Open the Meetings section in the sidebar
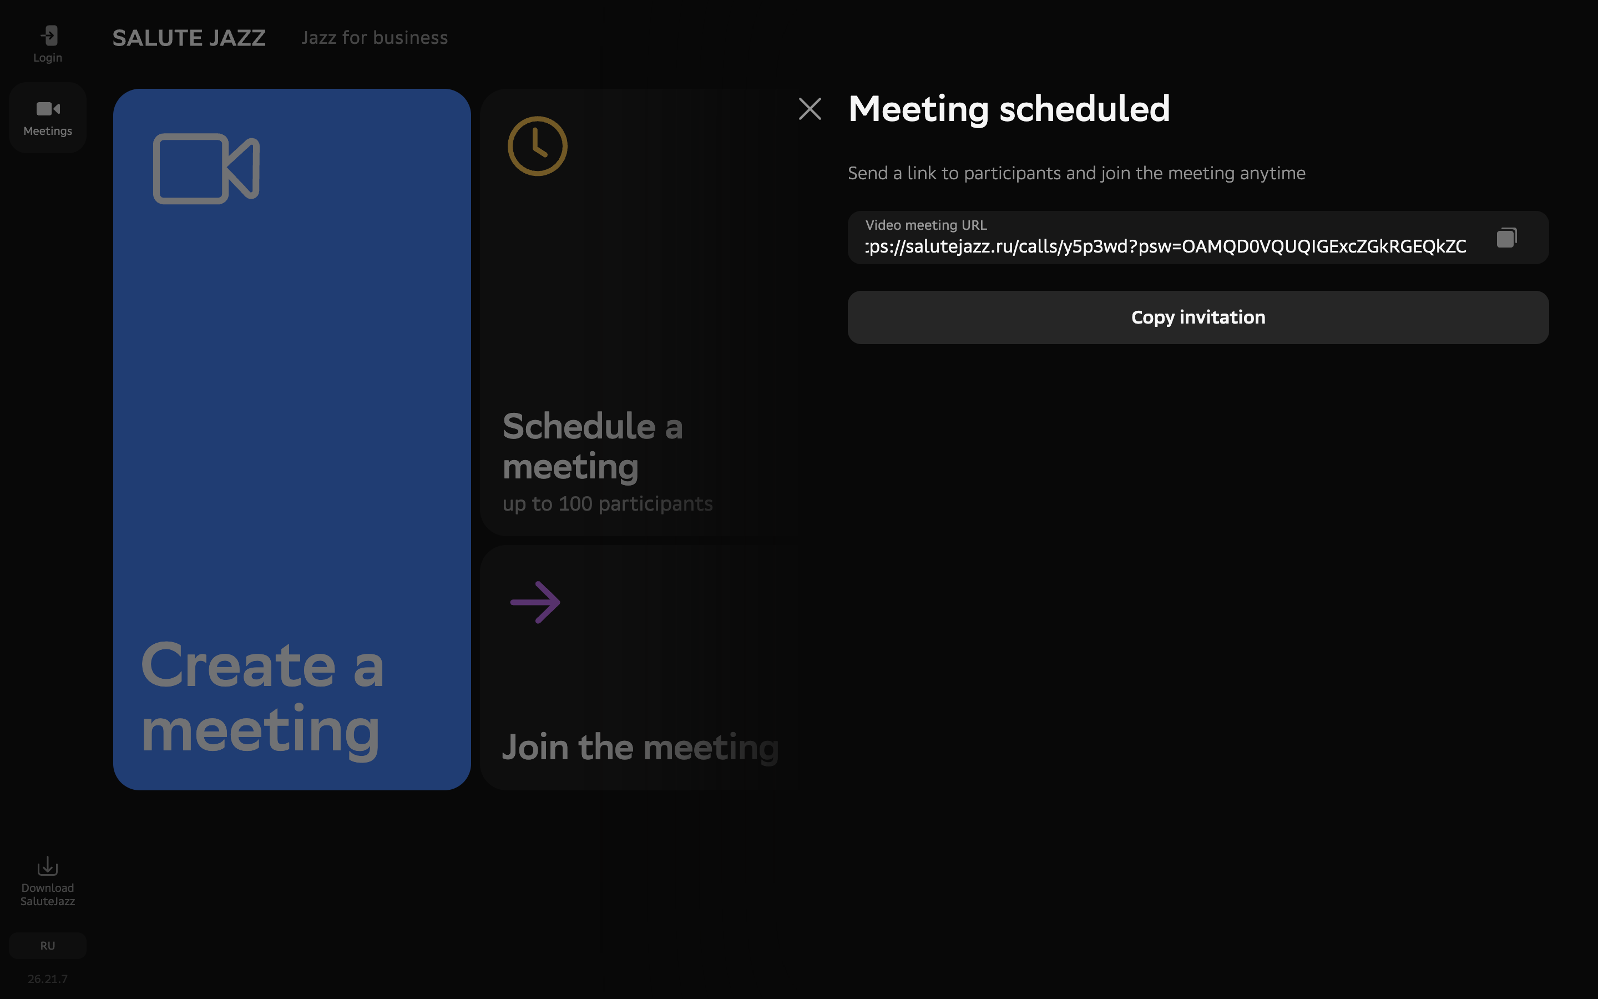Screen dimensions: 1598x999 48,118
